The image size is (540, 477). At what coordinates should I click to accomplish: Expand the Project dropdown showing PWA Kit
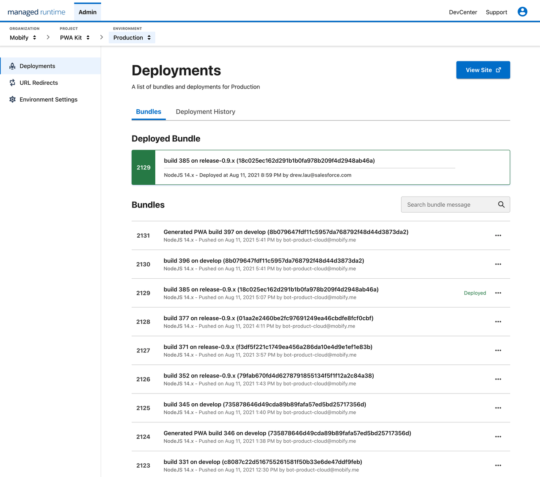pyautogui.click(x=75, y=38)
